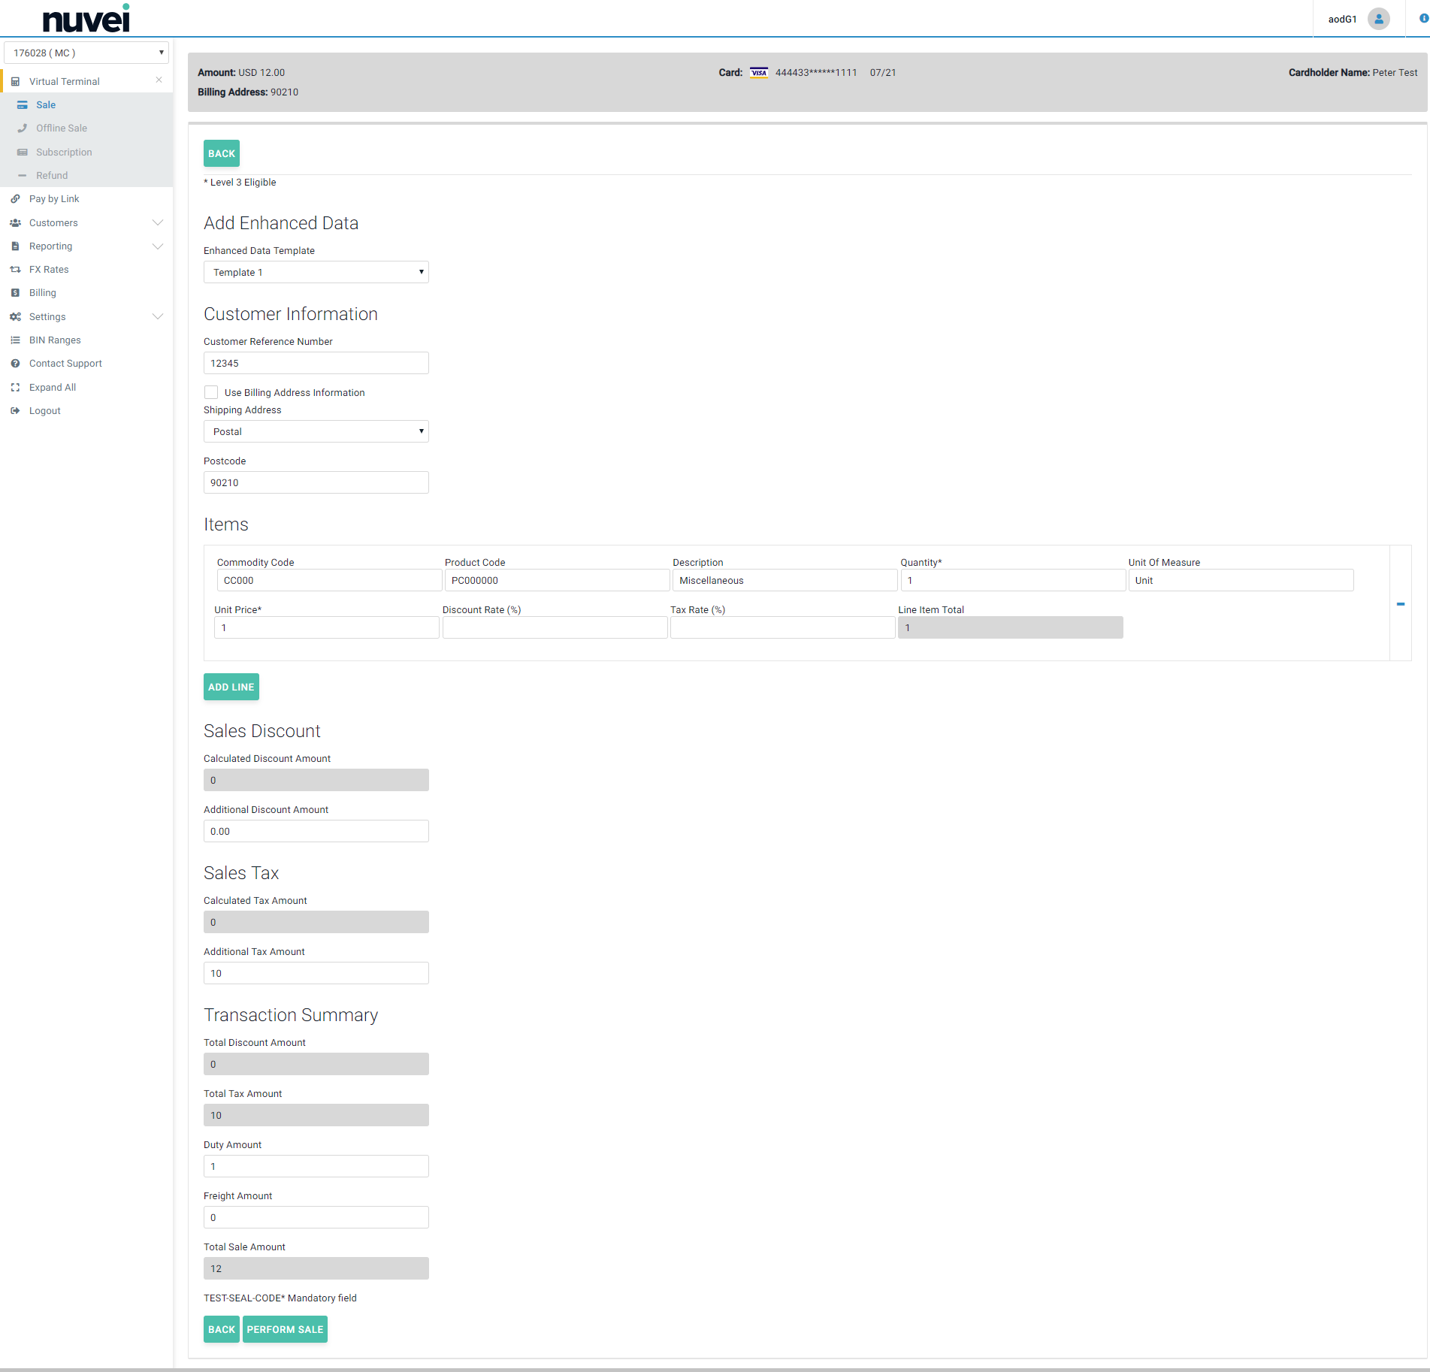Close the Virtual Terminal menu section
1430x1372 pixels.
coord(159,80)
